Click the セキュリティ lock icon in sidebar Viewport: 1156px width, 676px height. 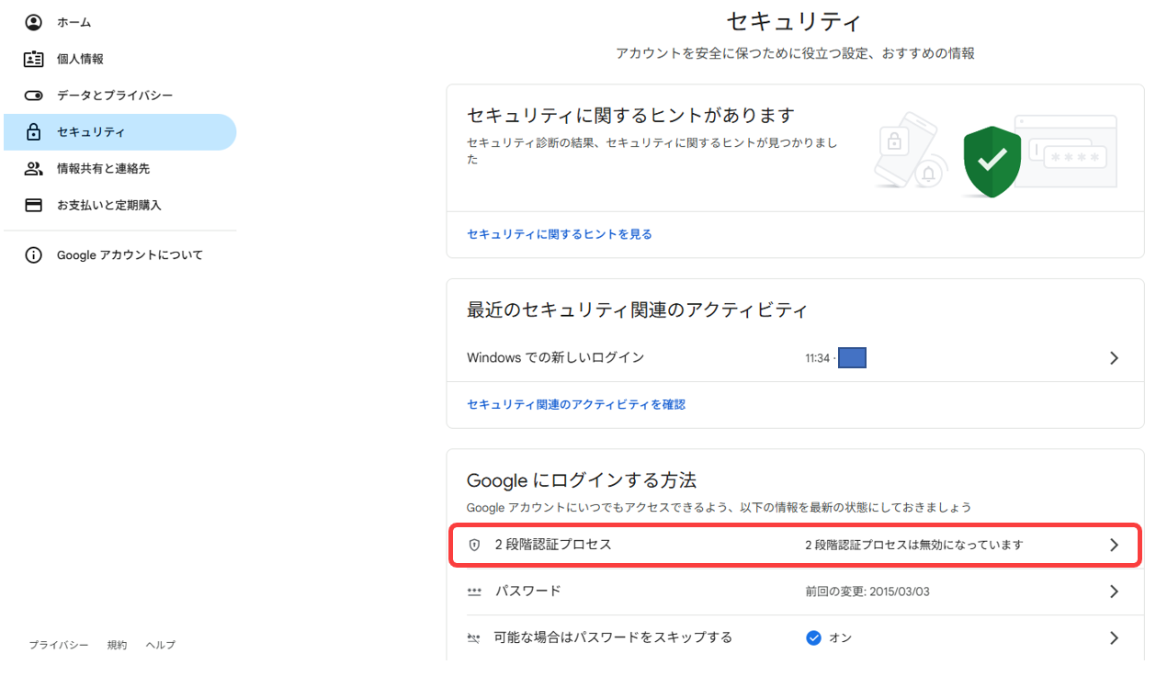click(x=34, y=132)
